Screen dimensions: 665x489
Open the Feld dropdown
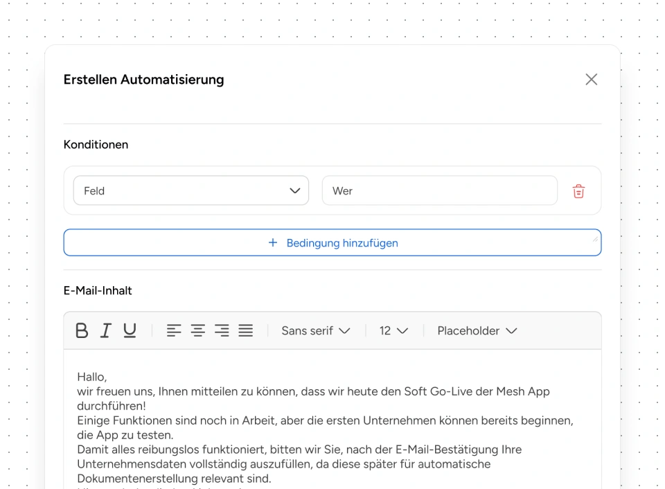click(x=190, y=191)
